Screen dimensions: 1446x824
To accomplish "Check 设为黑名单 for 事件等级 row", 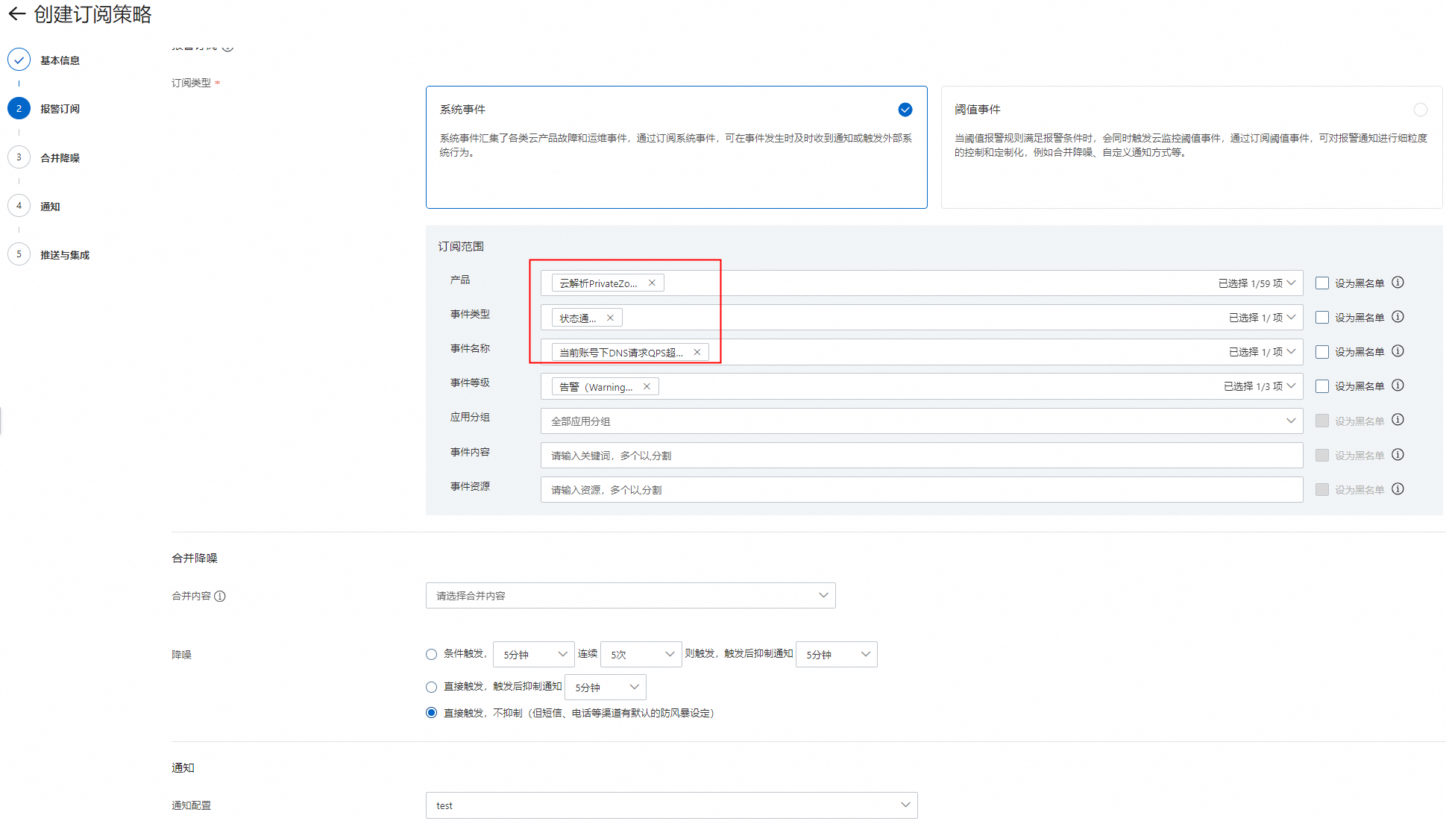I will click(x=1322, y=386).
